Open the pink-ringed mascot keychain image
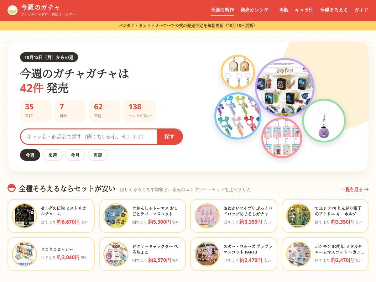Viewport: 376px width, 282px height. [x=282, y=138]
